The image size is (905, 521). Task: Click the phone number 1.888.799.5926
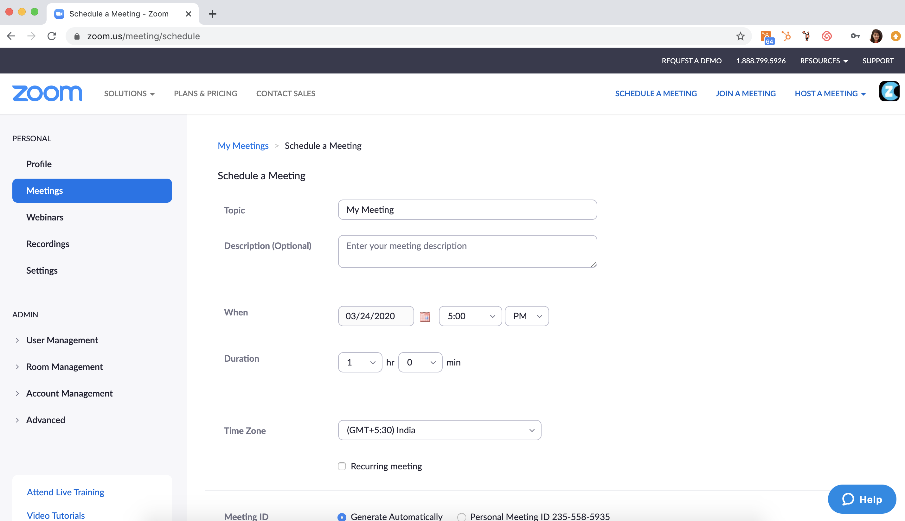[761, 61]
